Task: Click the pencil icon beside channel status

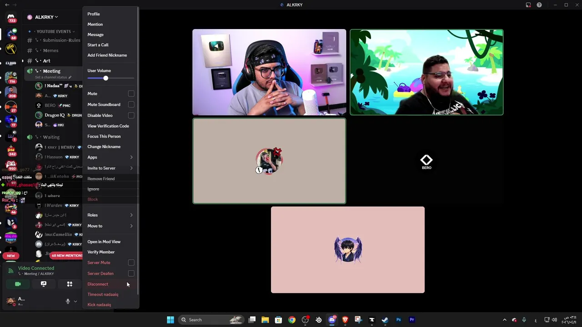Action: (70, 77)
